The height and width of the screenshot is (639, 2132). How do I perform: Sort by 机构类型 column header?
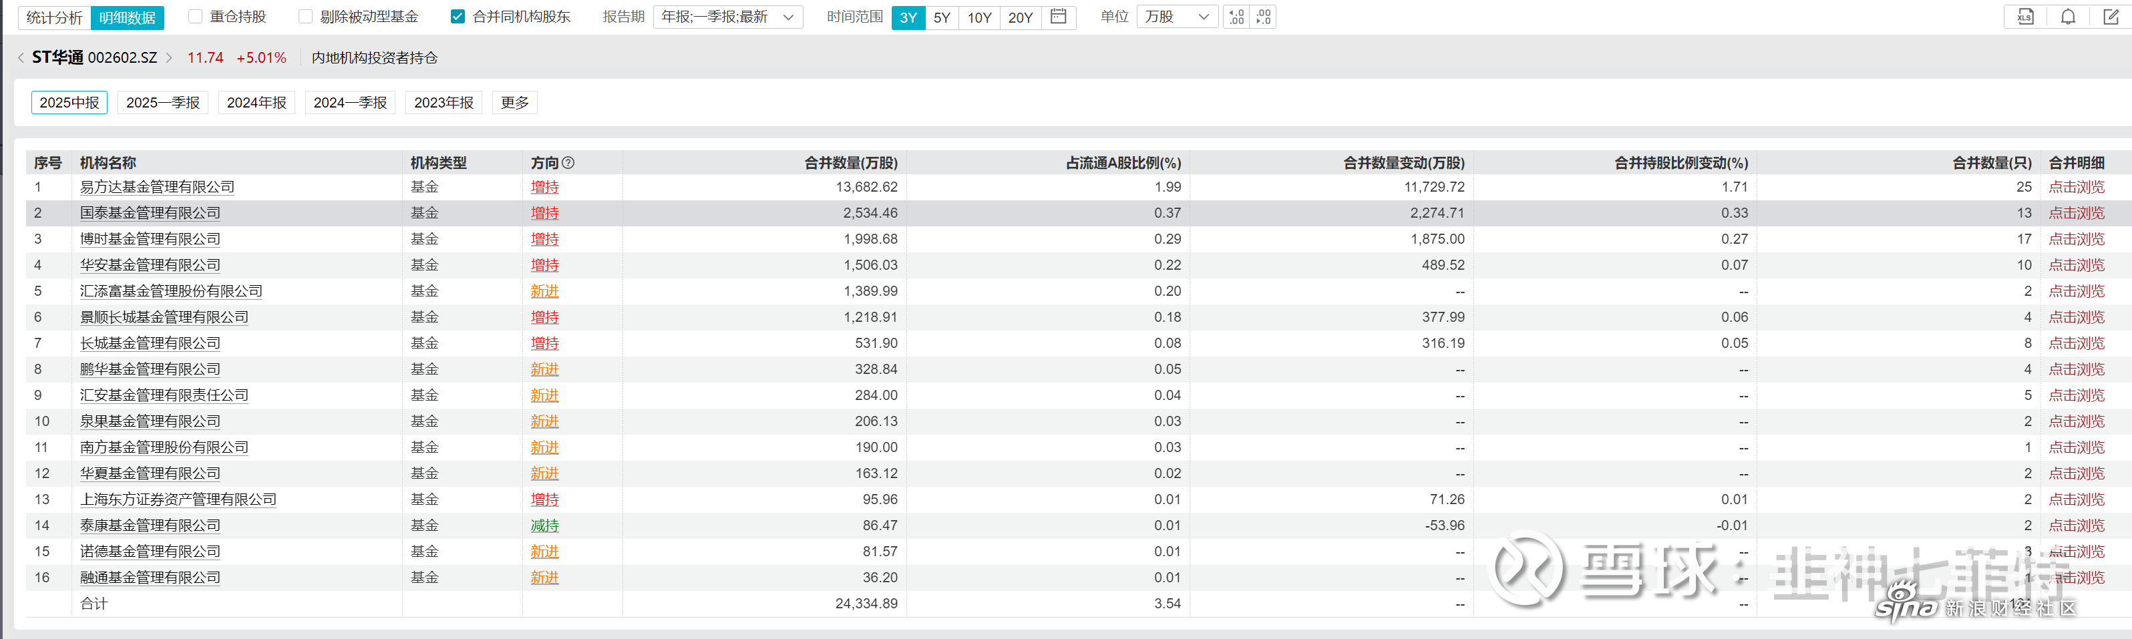point(439,163)
